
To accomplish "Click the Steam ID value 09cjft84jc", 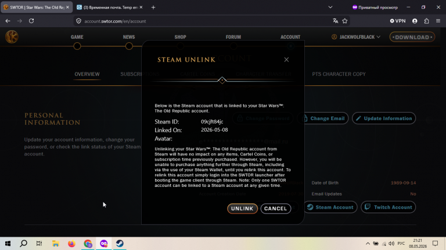I will pyautogui.click(x=212, y=122).
